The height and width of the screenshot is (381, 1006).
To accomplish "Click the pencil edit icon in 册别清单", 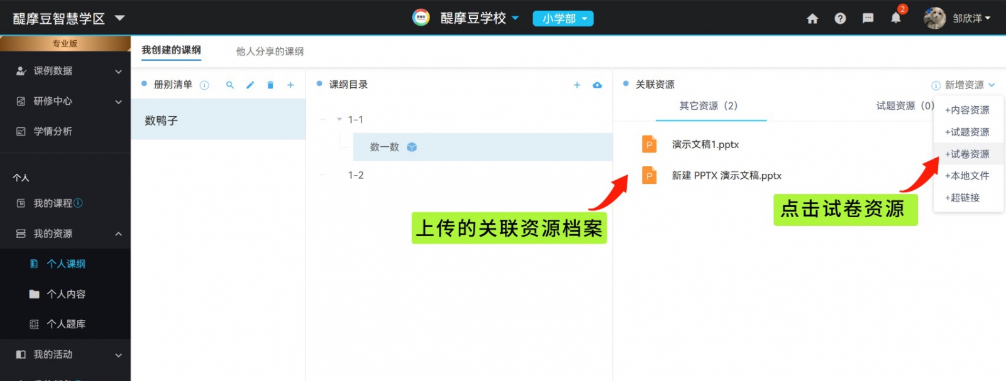I will pyautogui.click(x=250, y=85).
